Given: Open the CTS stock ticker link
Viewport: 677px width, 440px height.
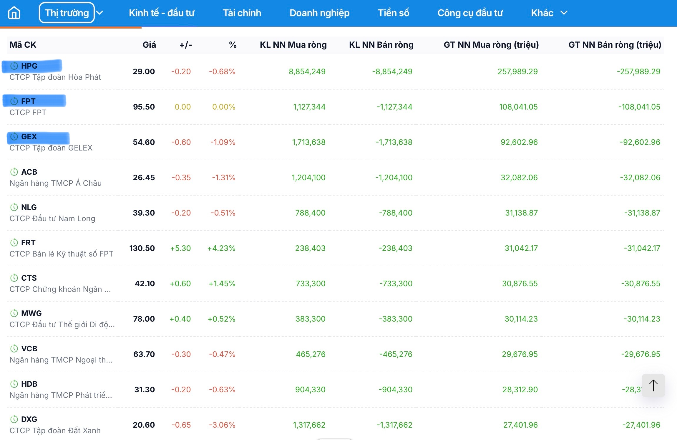Looking at the screenshot, I should [x=29, y=278].
